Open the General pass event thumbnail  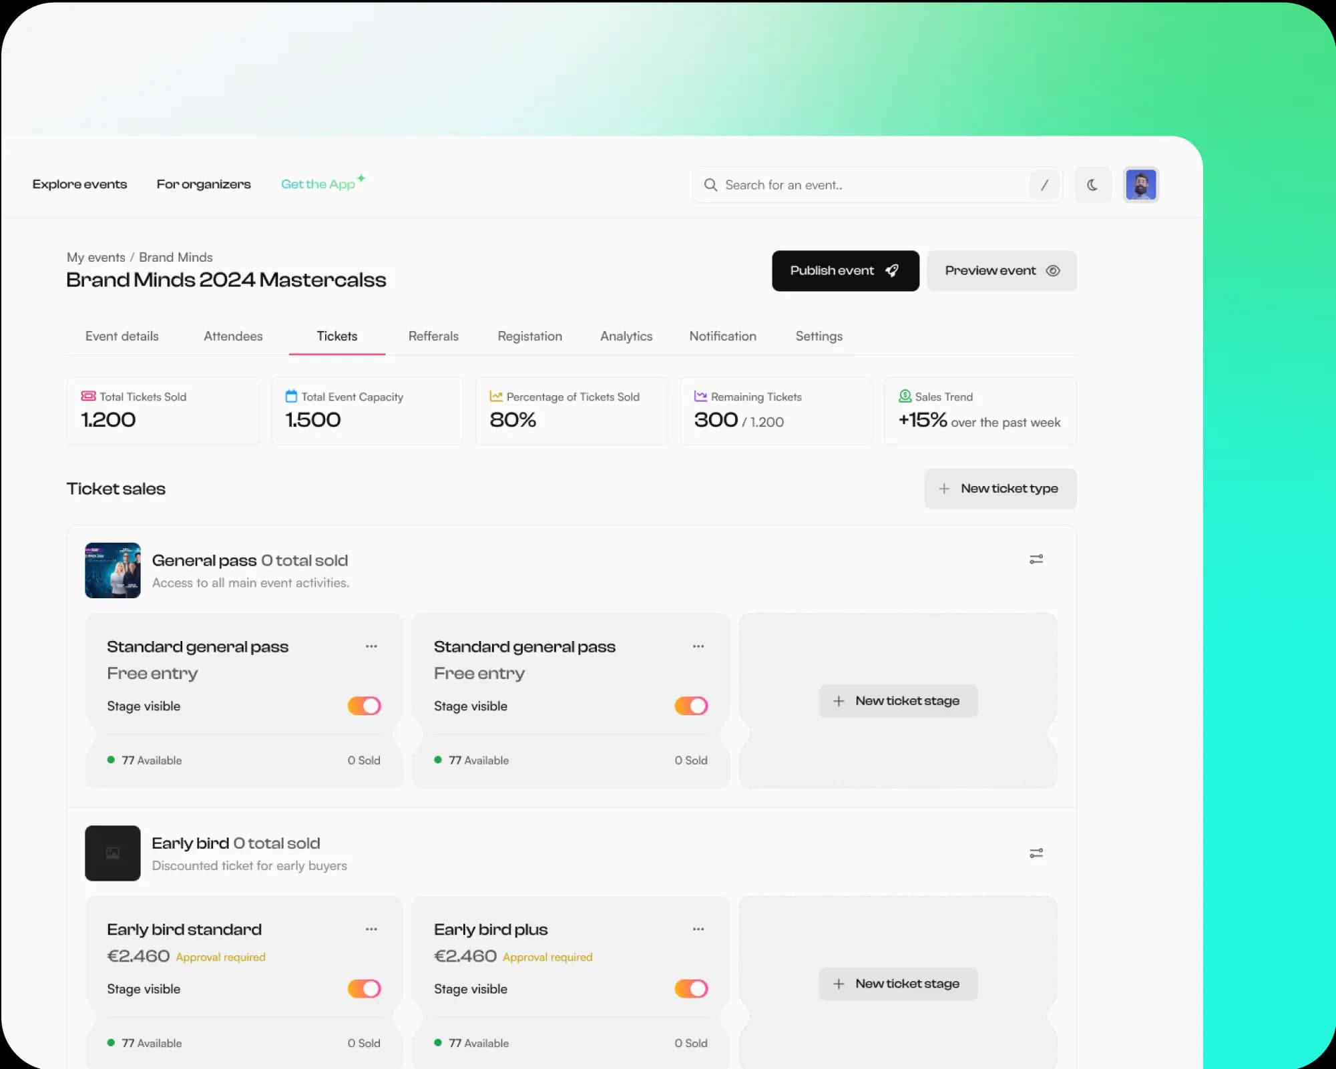[x=113, y=570]
